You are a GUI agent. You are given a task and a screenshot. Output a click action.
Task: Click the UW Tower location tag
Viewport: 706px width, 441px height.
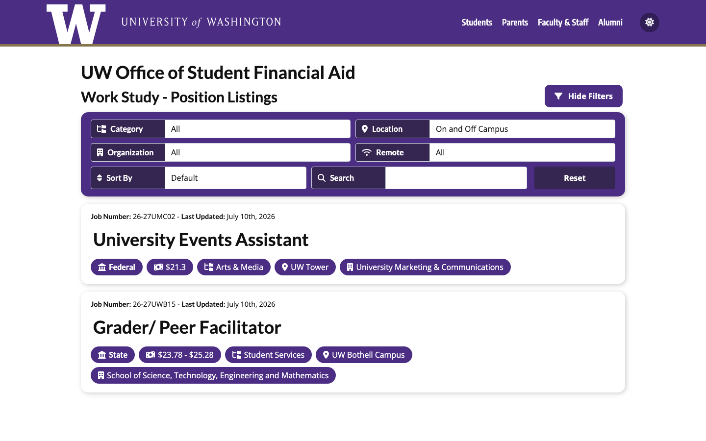(305, 267)
